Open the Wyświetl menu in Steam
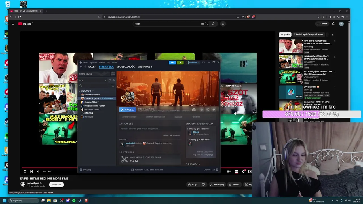The height and width of the screenshot is (204, 363). tap(93, 63)
